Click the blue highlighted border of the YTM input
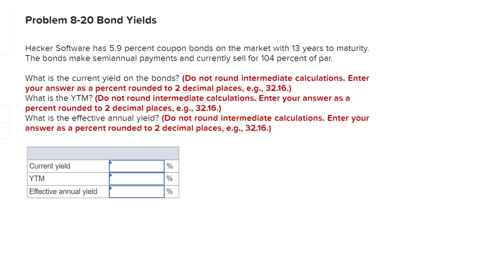The width and height of the screenshot is (484, 258). pyautogui.click(x=136, y=172)
